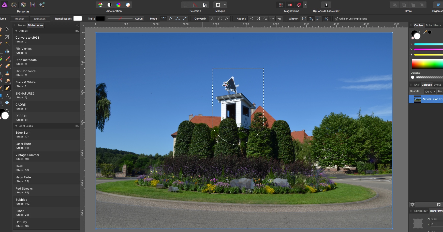Open the stroke width control showing Aucun

click(125, 19)
